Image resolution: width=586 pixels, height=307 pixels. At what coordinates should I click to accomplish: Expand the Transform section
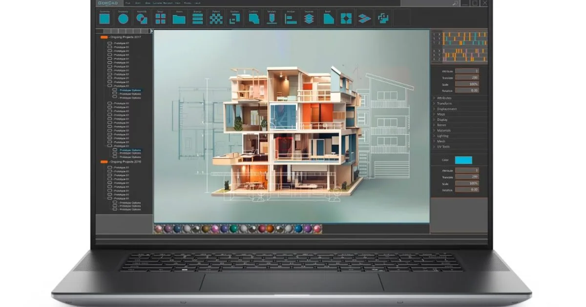(x=444, y=103)
